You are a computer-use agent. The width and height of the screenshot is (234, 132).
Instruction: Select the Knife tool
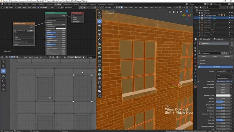point(99,66)
